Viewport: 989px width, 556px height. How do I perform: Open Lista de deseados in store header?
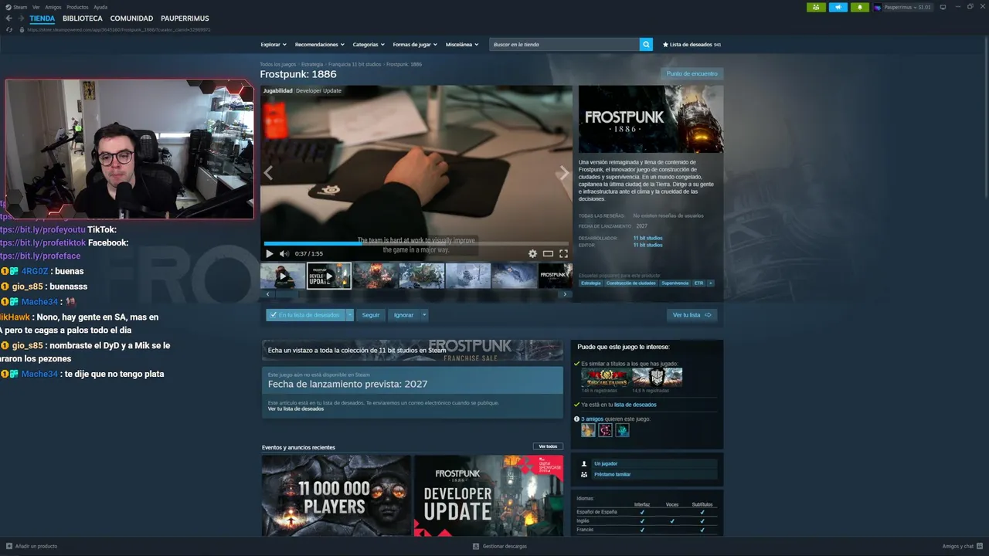point(692,45)
